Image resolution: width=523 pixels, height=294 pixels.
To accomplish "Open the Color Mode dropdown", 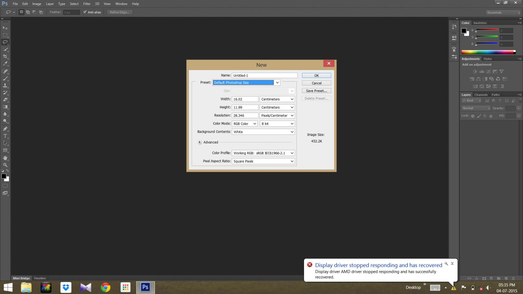I will 245,124.
